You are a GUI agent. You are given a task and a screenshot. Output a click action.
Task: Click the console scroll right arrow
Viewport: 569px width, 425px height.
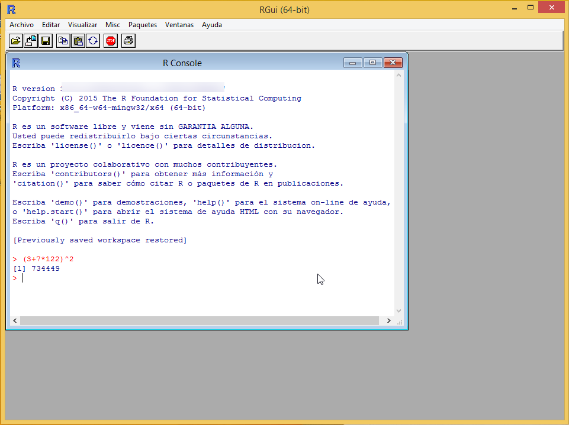[388, 320]
